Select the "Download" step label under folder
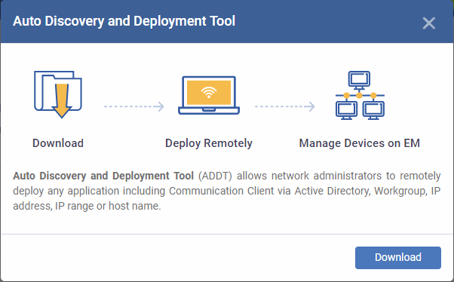This screenshot has width=454, height=282. tap(58, 143)
